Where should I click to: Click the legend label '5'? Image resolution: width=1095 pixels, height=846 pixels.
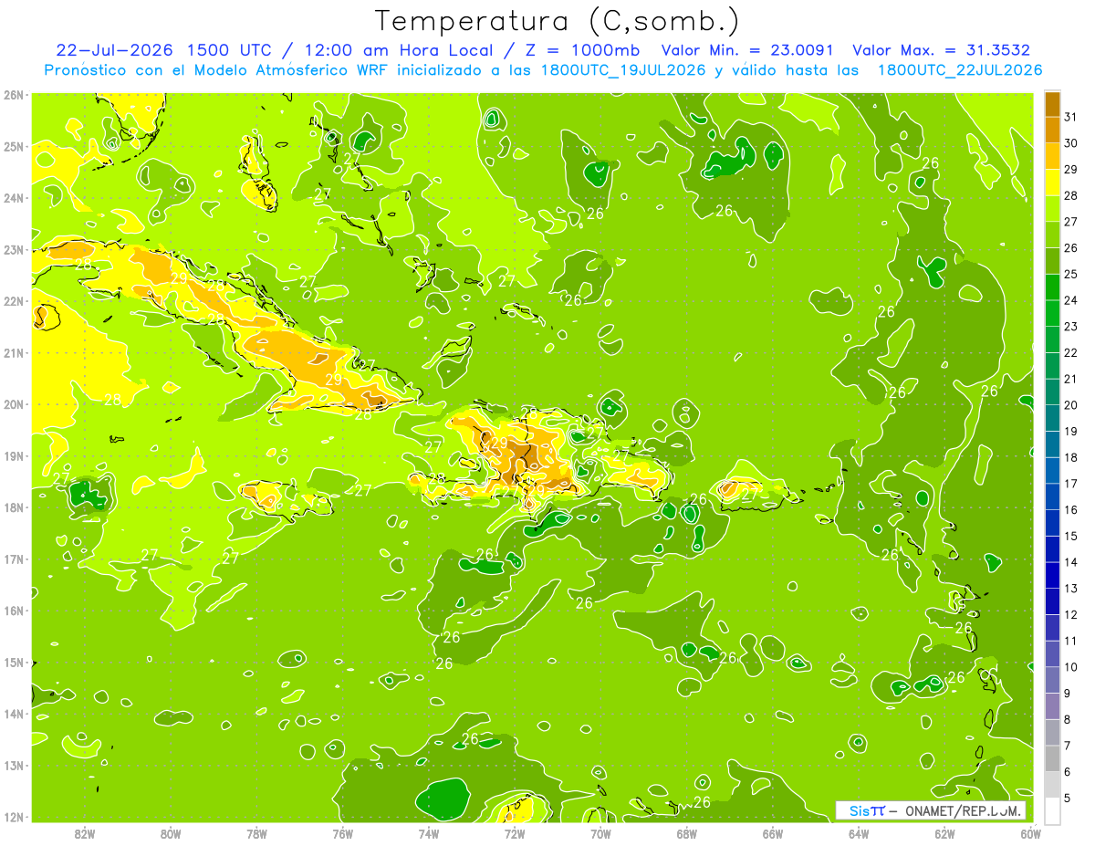(1068, 799)
